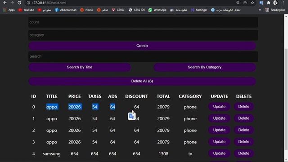This screenshot has width=288, height=162.
Task: Go forward using the browser arrow
Action: pos(12,3)
